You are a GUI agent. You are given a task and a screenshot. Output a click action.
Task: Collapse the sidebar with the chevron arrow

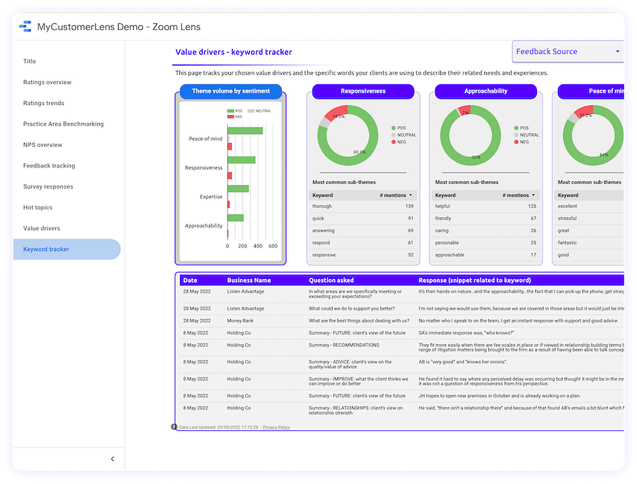(x=112, y=459)
